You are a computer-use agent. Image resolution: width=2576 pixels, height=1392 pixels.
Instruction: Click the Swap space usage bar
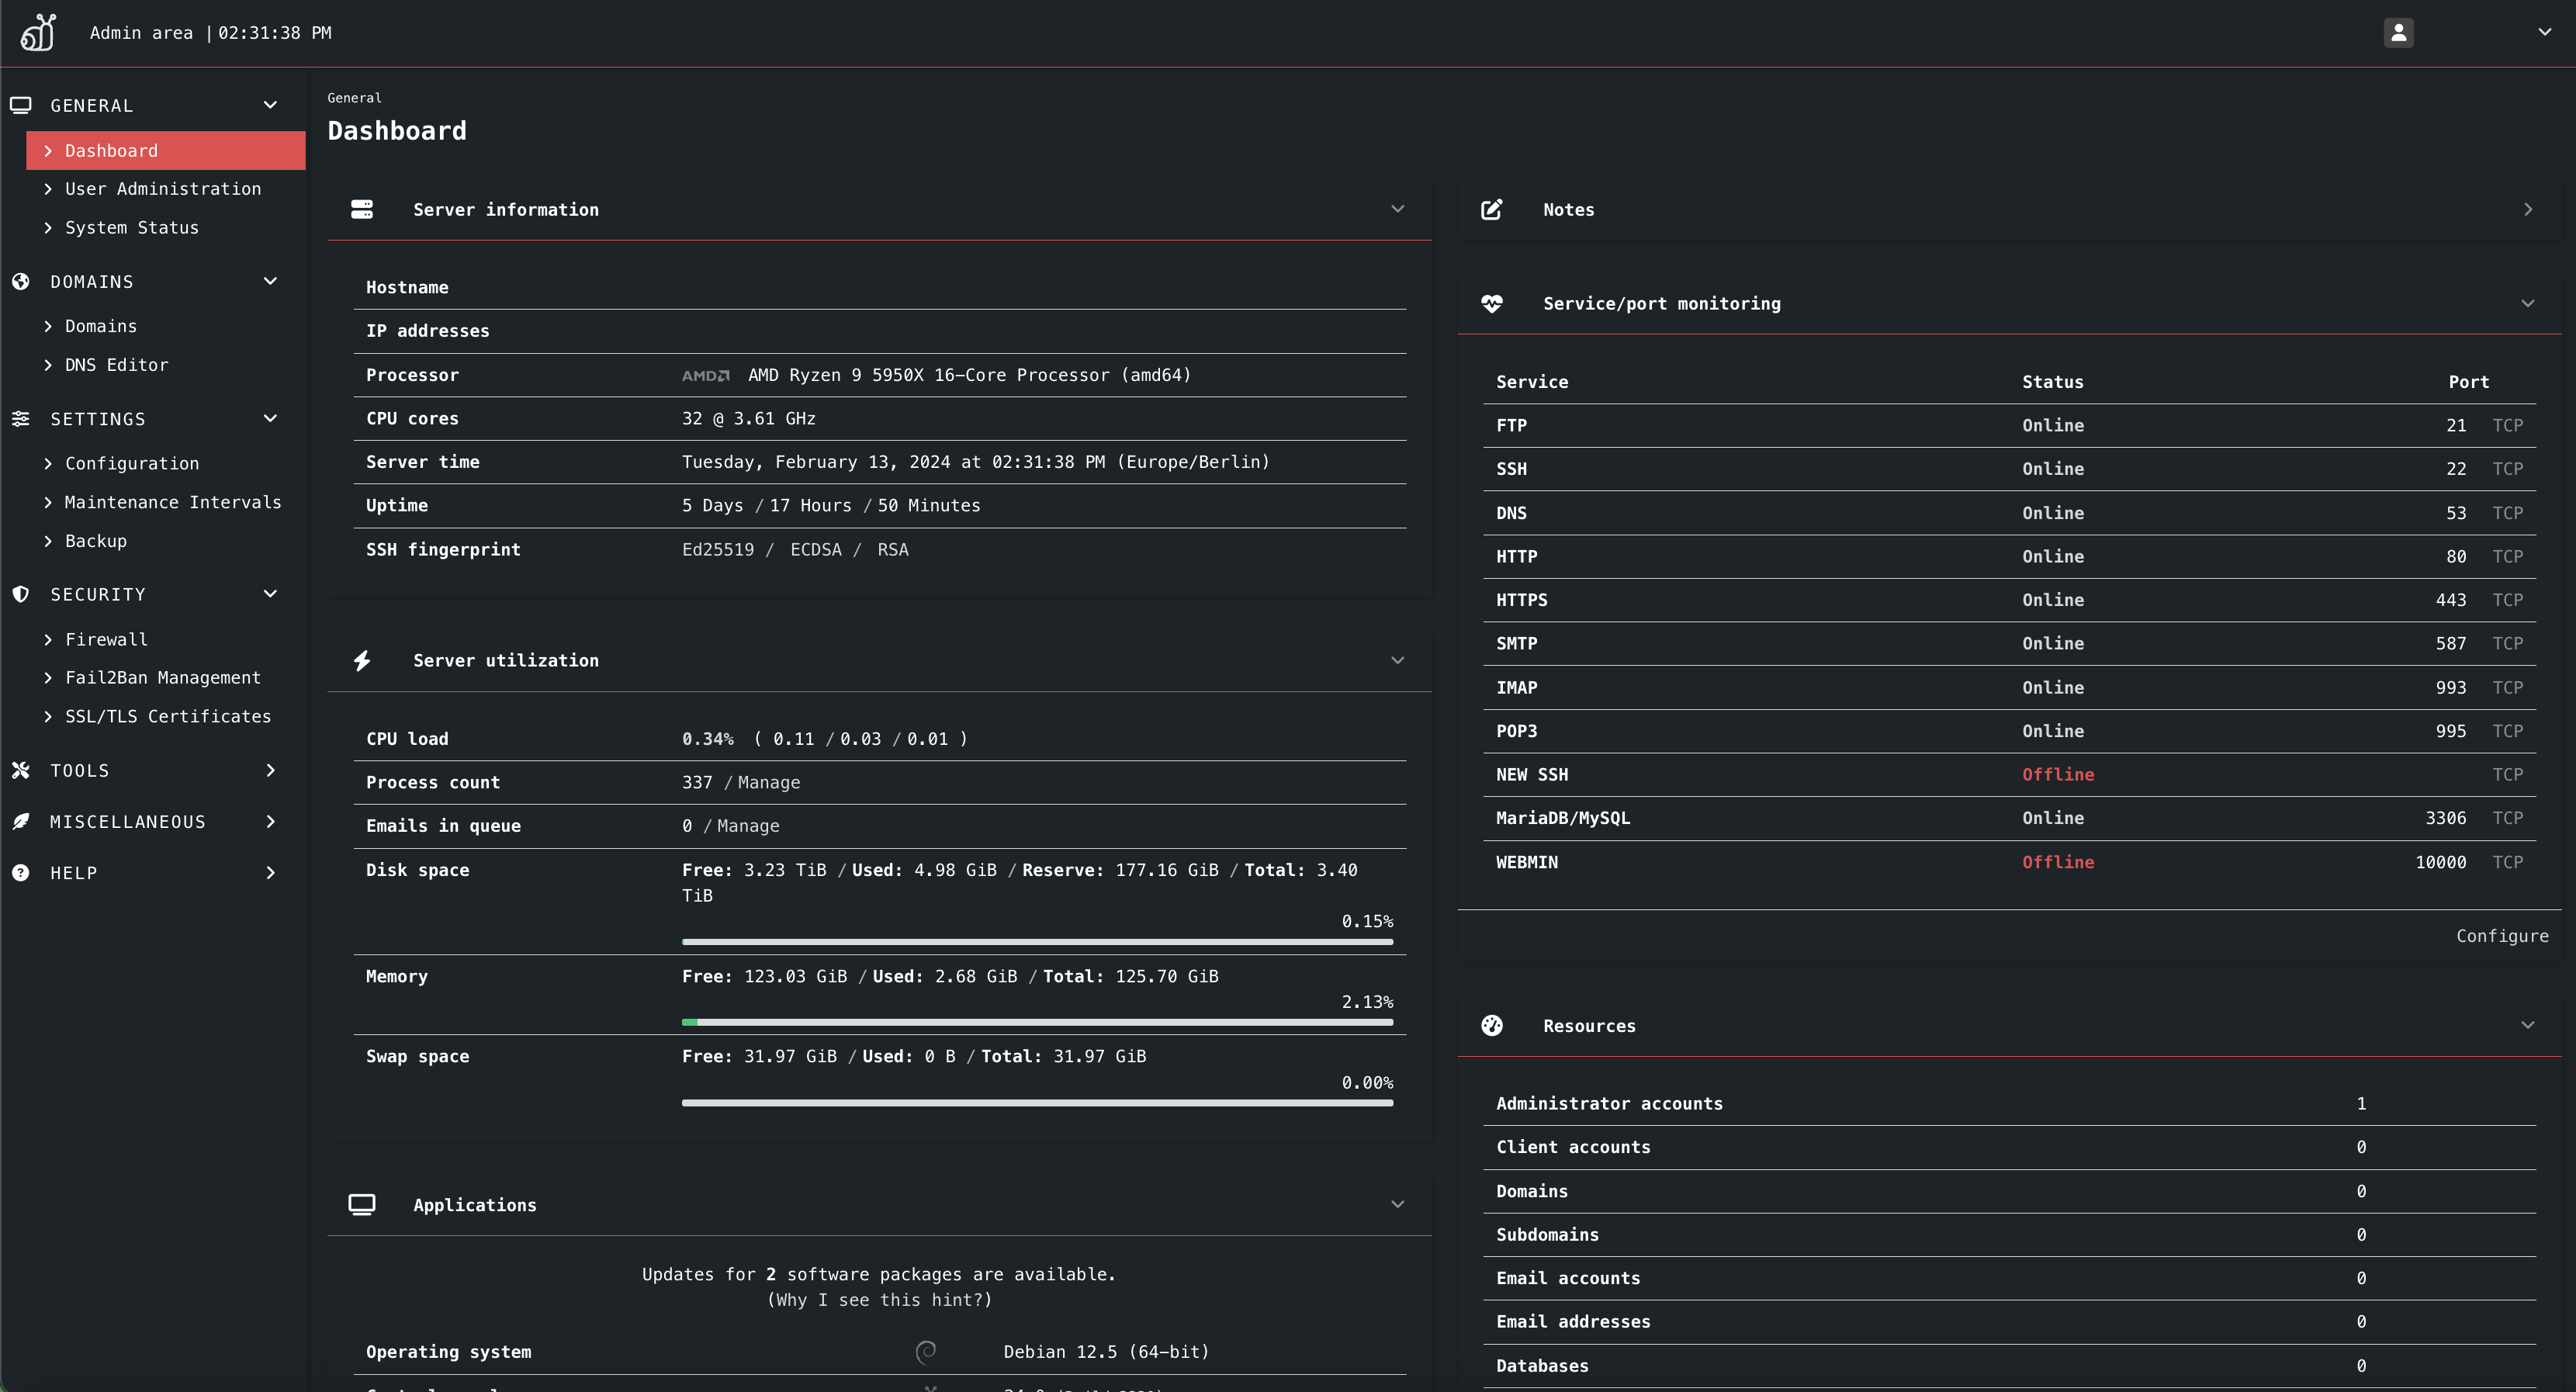click(1037, 1102)
